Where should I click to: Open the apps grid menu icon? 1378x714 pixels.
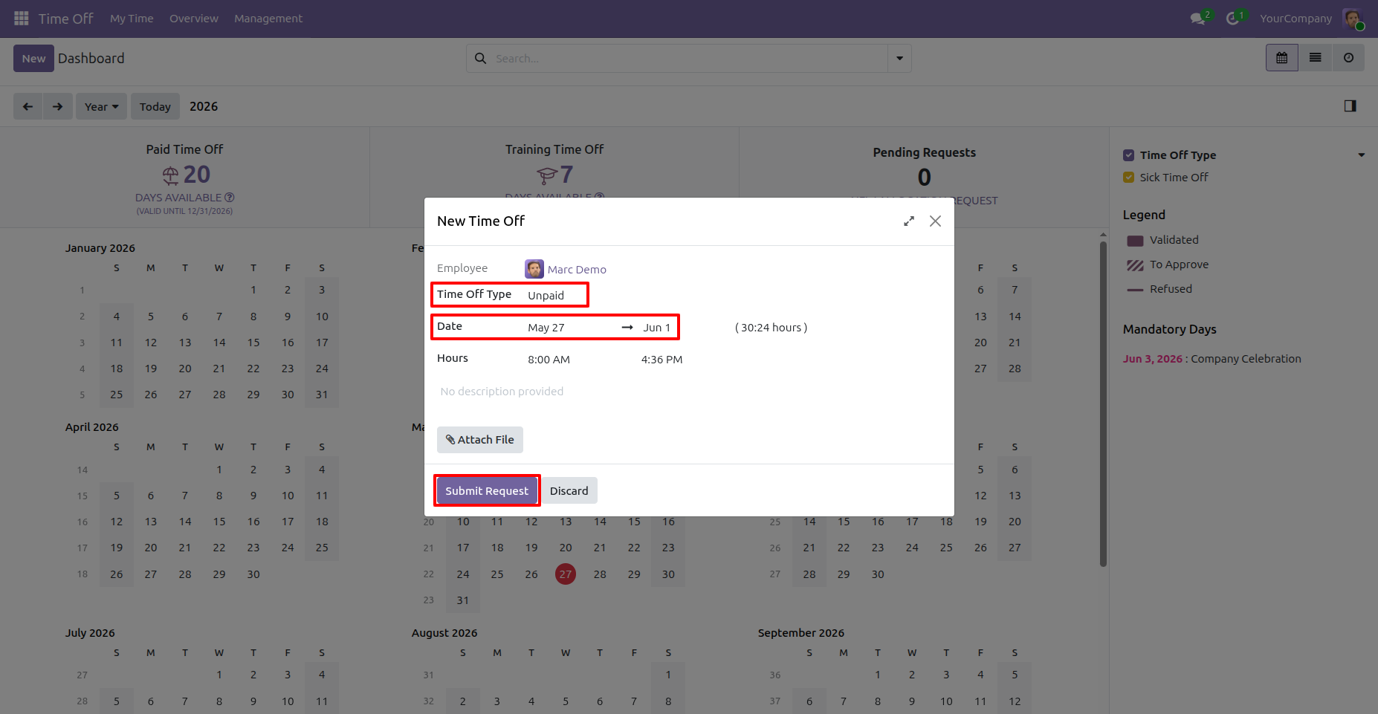[22, 19]
